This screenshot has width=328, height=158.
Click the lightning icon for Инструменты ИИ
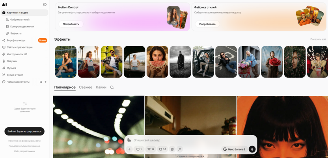[4, 54]
